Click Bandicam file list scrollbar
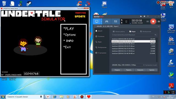This screenshot has height=99, width=176. coord(157,50)
